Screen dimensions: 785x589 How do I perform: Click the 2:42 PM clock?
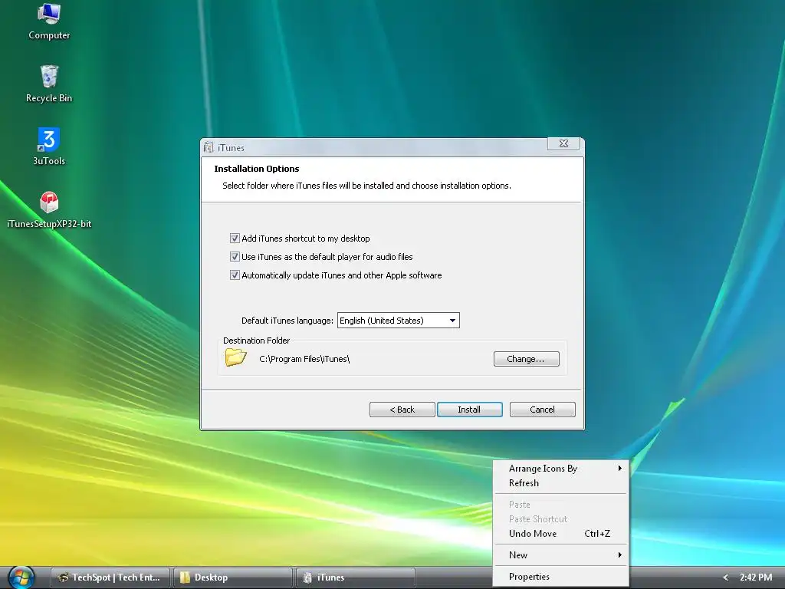click(x=755, y=577)
